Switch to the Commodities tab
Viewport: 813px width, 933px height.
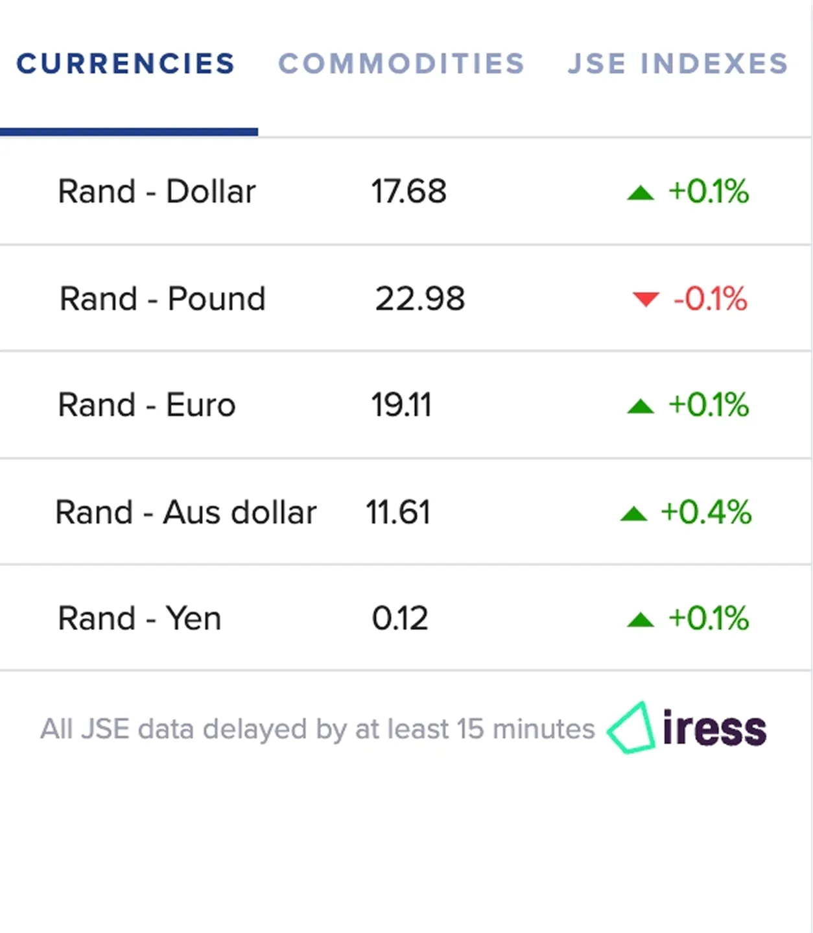(x=401, y=64)
